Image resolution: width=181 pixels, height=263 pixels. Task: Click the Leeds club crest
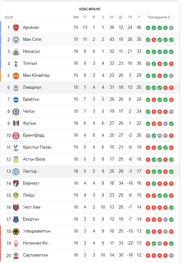[16, 195]
